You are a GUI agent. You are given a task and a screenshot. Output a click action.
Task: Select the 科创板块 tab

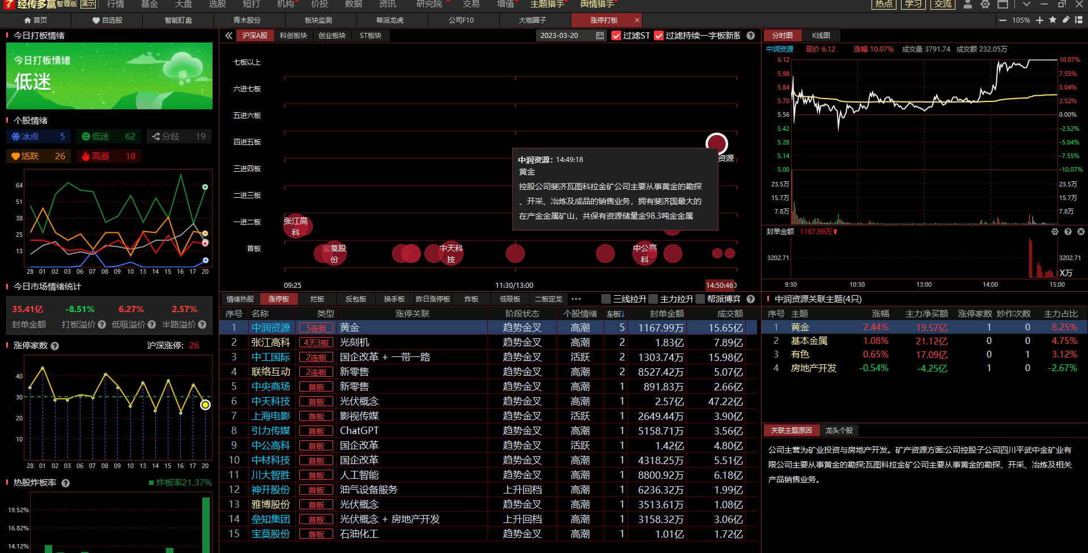click(293, 36)
